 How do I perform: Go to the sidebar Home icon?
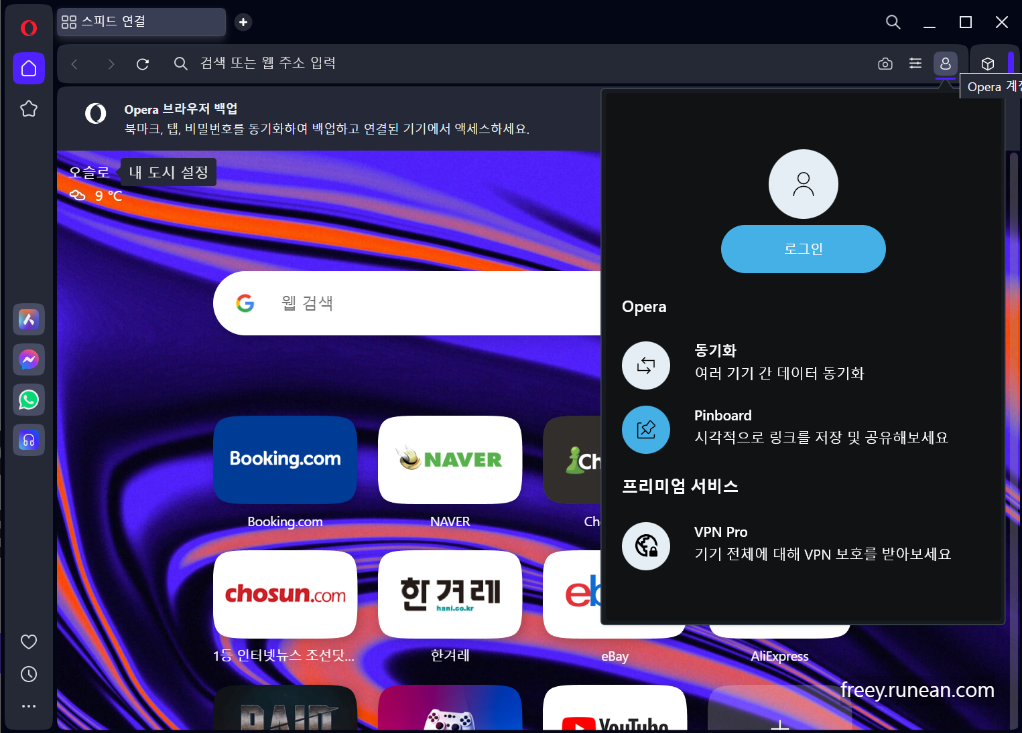coord(29,68)
